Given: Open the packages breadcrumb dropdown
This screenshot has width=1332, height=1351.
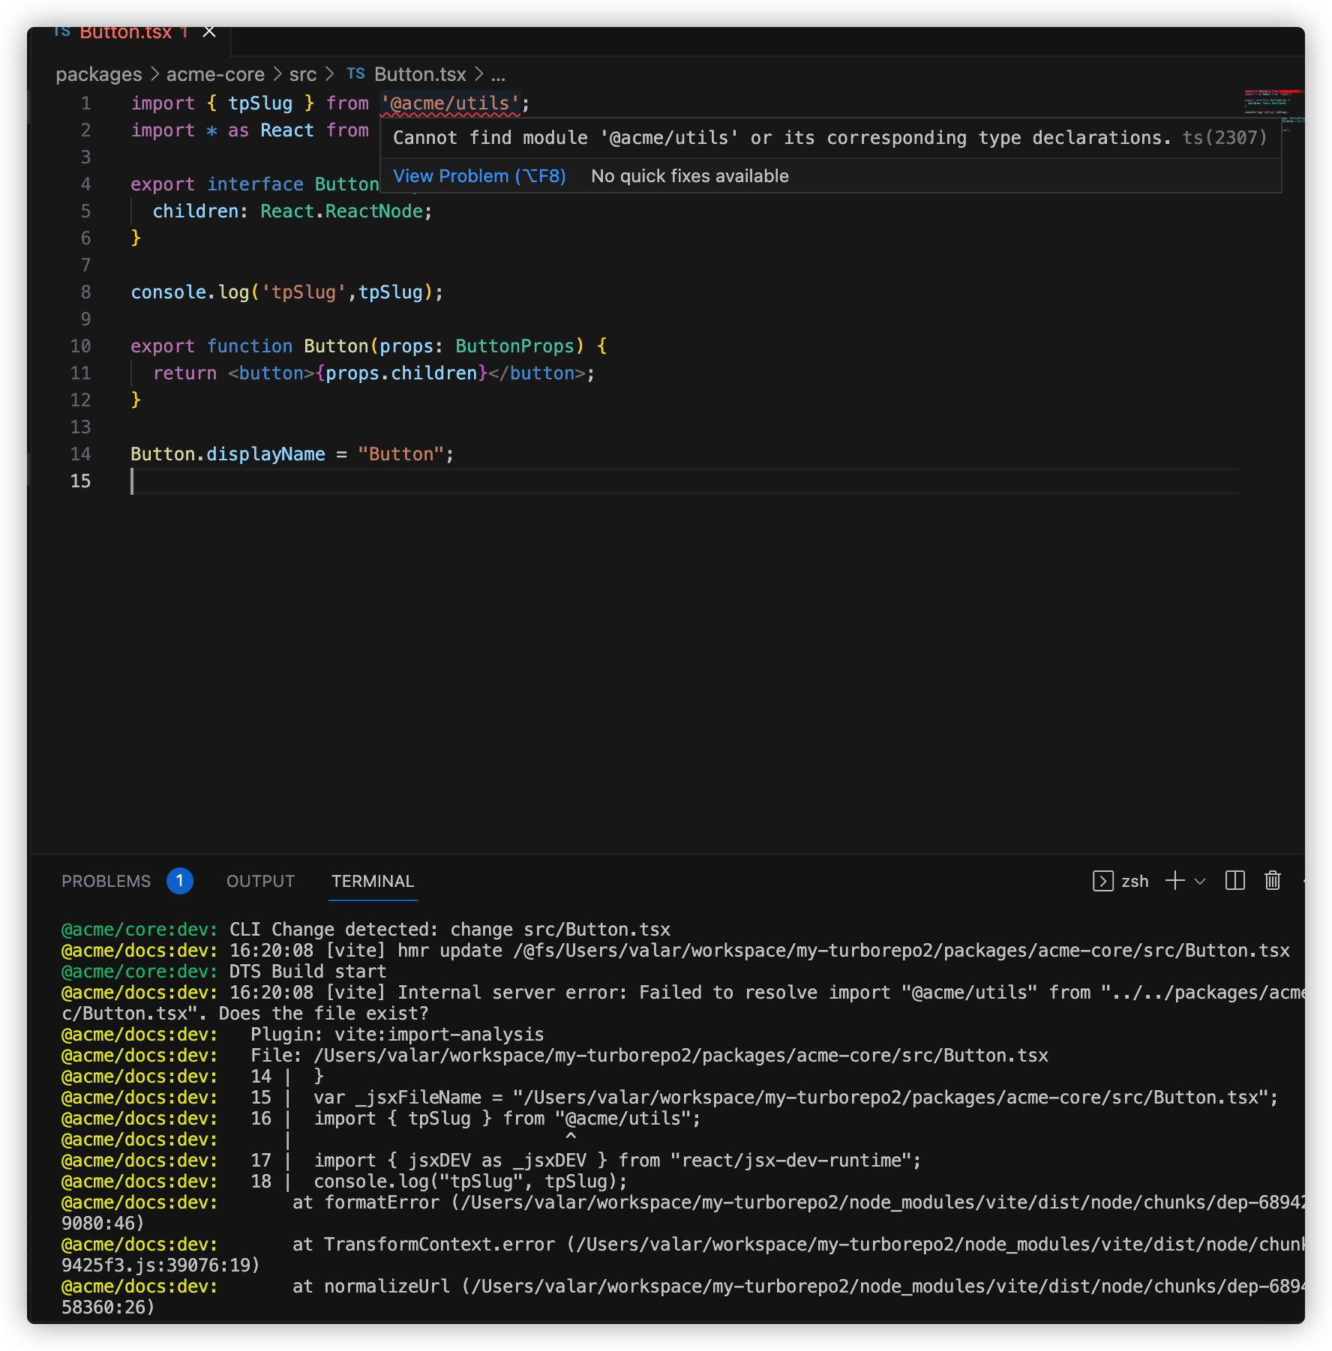Looking at the screenshot, I should click(x=98, y=73).
